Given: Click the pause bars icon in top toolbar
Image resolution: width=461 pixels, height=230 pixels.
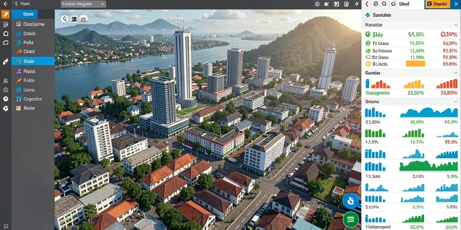Looking at the screenshot, I should (346, 4).
